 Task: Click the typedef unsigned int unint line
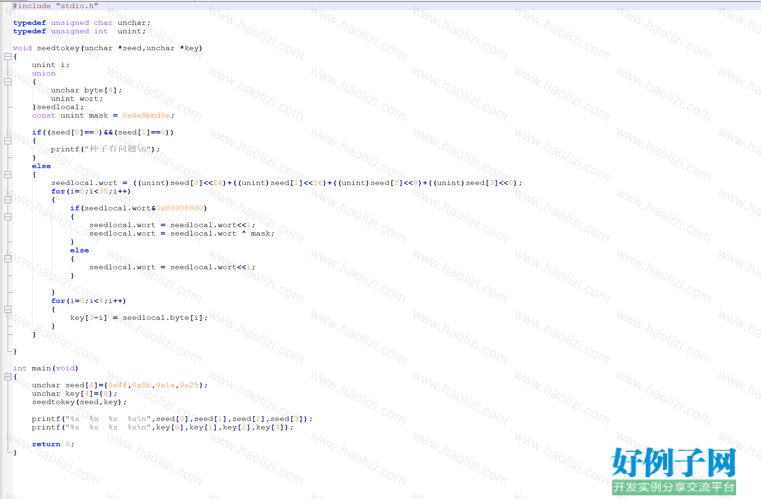(x=80, y=31)
